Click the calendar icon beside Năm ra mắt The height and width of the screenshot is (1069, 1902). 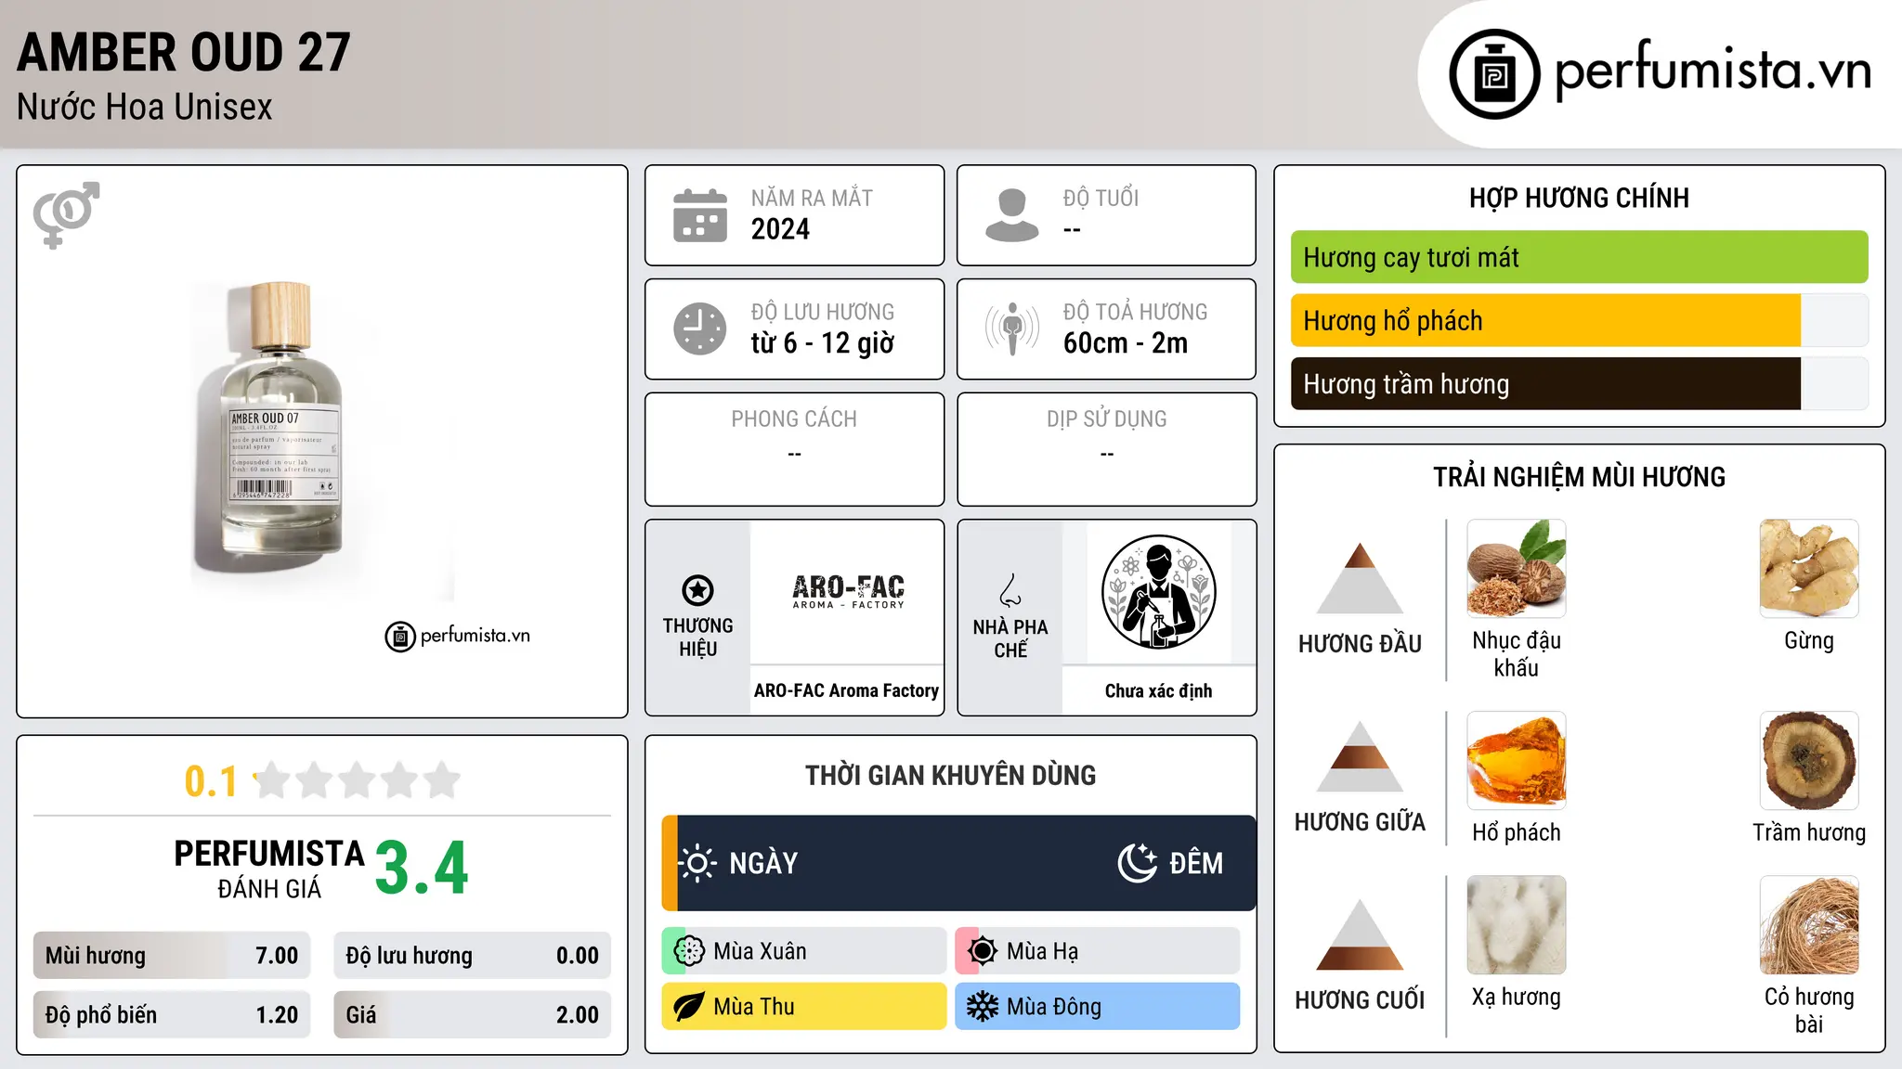pyautogui.click(x=700, y=215)
